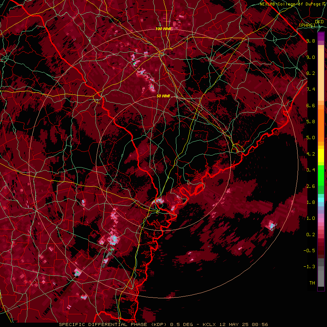Click 'SPECIFIC DIFFERENTIAL PHASE' in the footer

[103, 324]
